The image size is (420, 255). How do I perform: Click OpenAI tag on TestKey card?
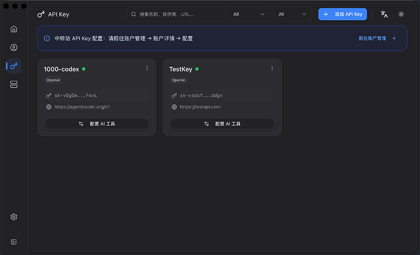[178, 80]
